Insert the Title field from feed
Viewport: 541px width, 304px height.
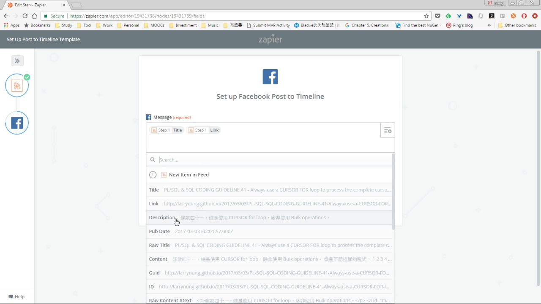270,190
